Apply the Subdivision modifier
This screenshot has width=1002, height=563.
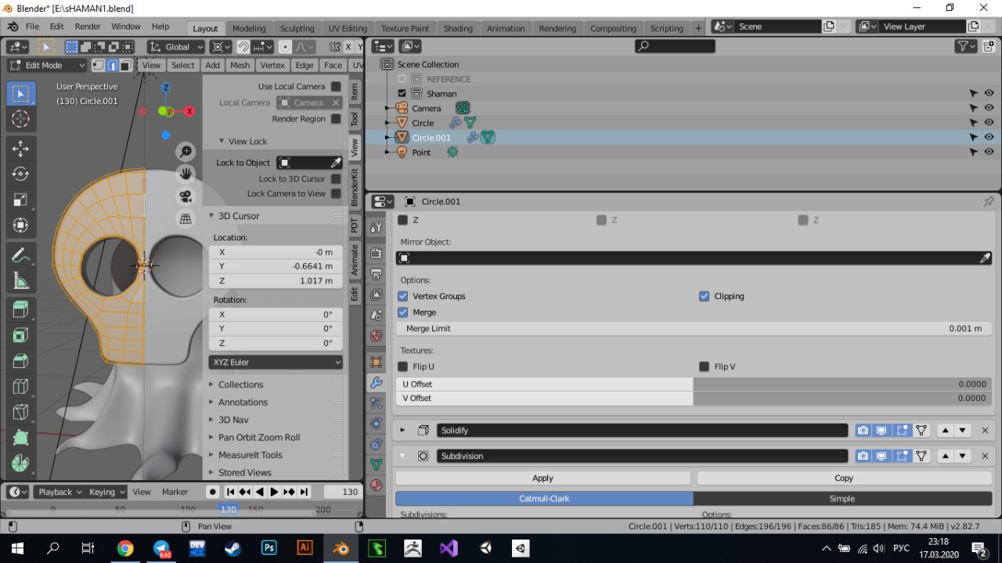point(542,478)
